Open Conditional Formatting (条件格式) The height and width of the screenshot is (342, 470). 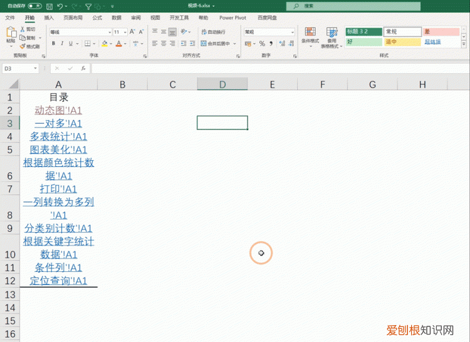click(x=310, y=37)
